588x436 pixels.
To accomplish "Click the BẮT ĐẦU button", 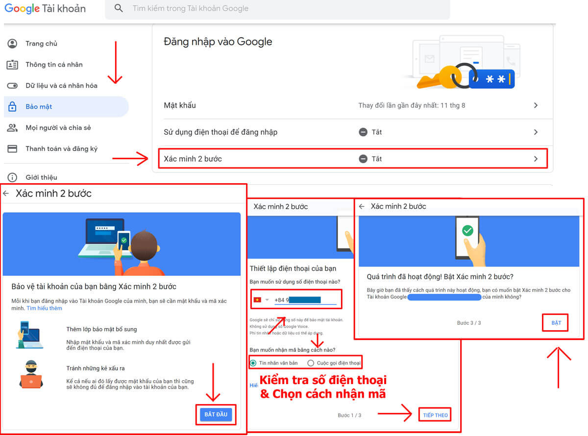I will [216, 414].
